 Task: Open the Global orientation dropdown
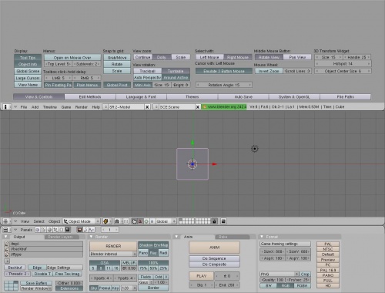(x=166, y=221)
